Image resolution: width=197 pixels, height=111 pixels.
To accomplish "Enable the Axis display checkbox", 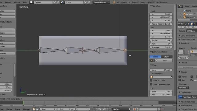I will coord(179,80).
